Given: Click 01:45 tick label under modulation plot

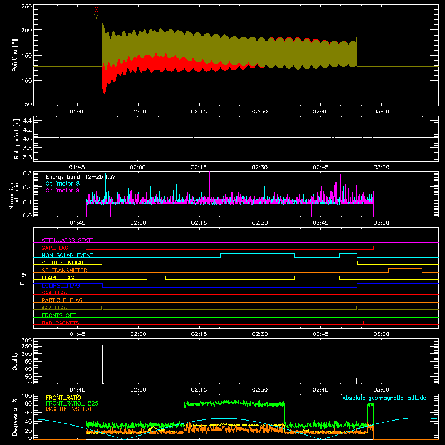Looking at the screenshot, I should [77, 223].
